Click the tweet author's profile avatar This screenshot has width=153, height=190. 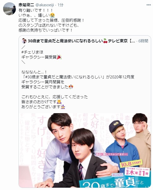click(10, 9)
